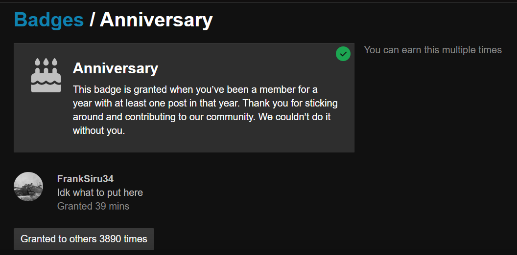Click the words 'without you.' in description
Screen dimensions: 517x255
tap(99, 131)
